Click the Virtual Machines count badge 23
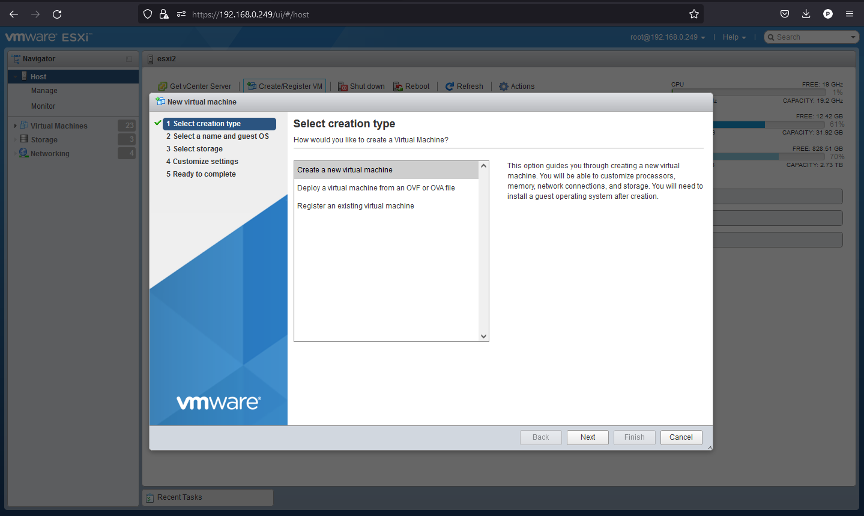 tap(127, 125)
